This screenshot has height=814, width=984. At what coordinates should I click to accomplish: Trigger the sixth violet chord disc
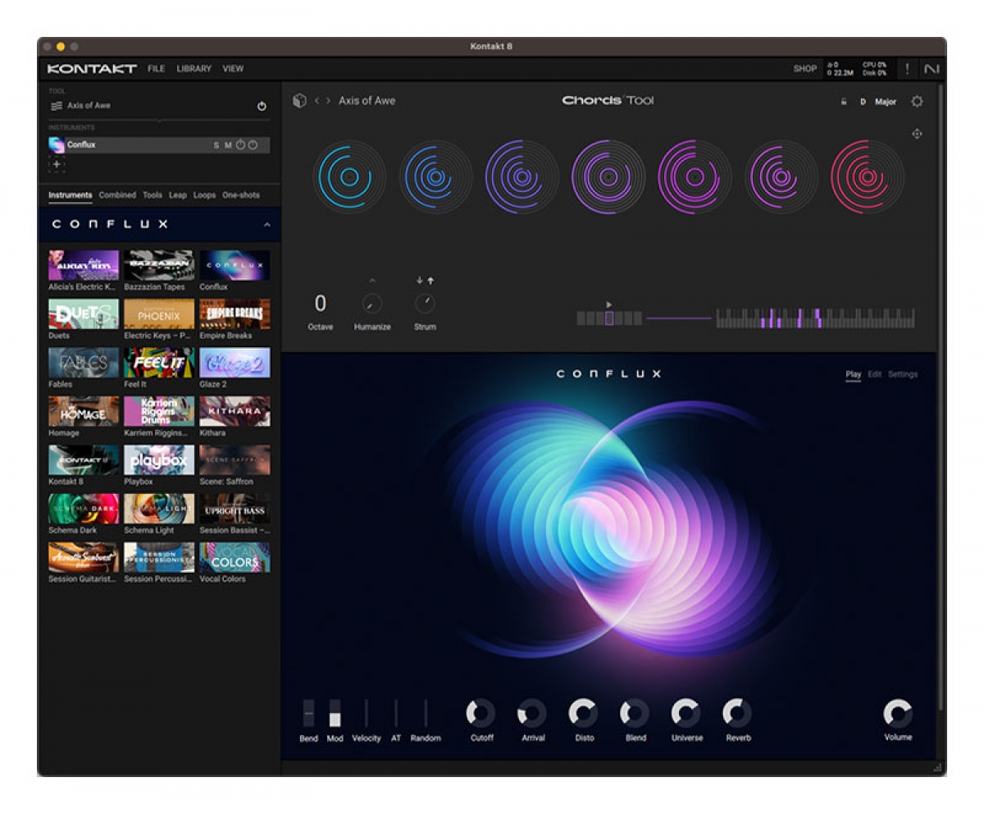point(781,176)
